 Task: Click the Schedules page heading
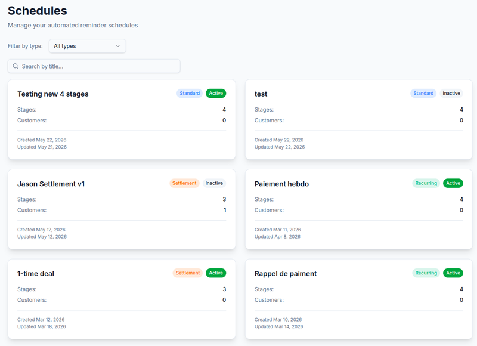[x=38, y=11]
